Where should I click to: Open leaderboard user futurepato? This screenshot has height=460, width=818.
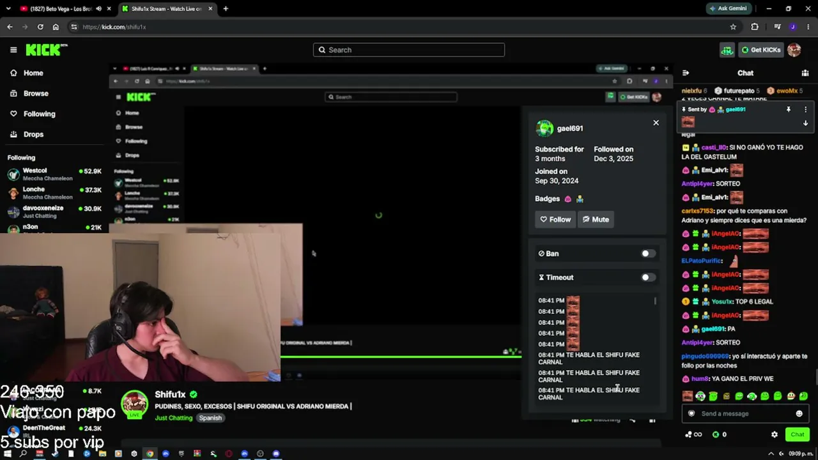tap(739, 91)
